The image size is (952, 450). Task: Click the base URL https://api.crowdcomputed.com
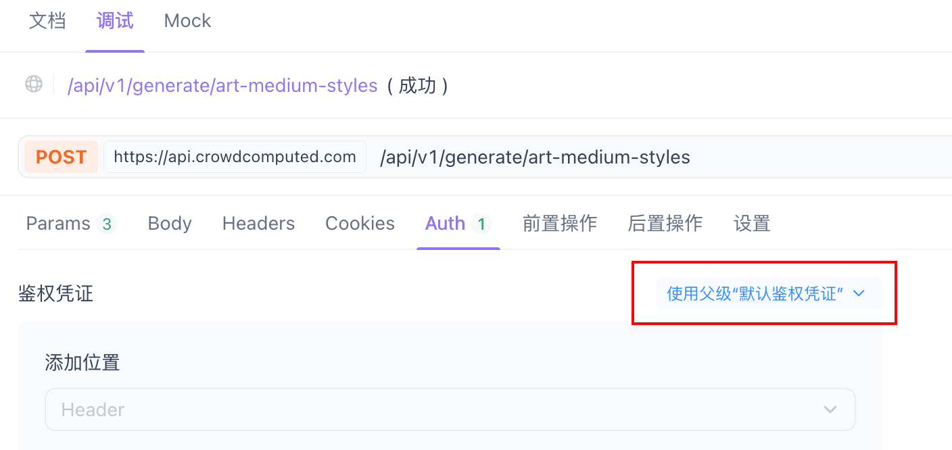[x=235, y=156]
